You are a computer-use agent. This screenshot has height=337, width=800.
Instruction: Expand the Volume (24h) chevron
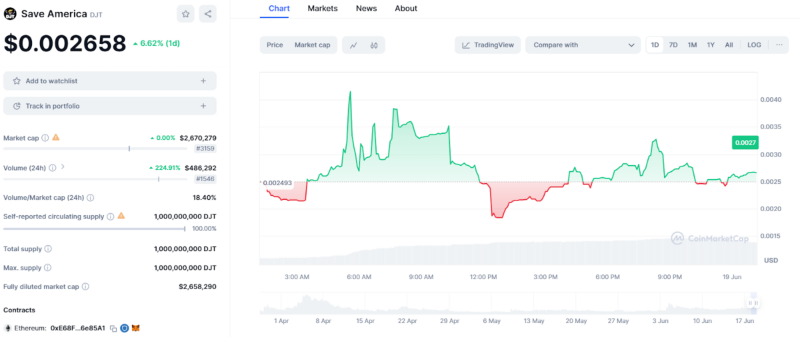click(63, 167)
